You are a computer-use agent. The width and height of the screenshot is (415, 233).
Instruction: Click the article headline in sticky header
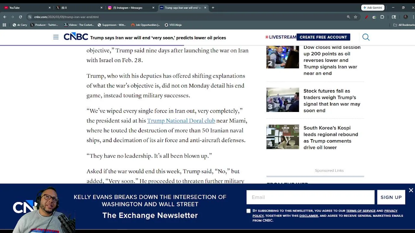pos(158,38)
